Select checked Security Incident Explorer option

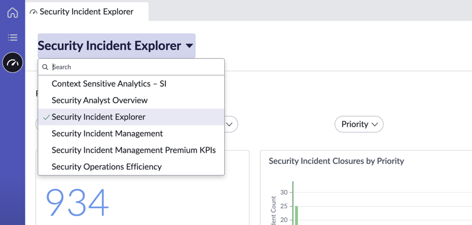(x=131, y=117)
